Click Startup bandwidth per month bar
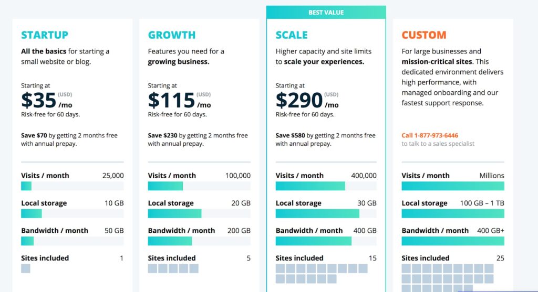The image size is (538, 292). pyautogui.click(x=73, y=241)
